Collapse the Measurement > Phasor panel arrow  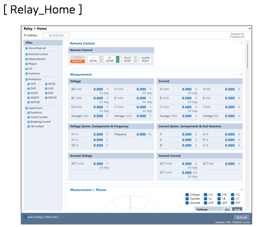click(238, 189)
